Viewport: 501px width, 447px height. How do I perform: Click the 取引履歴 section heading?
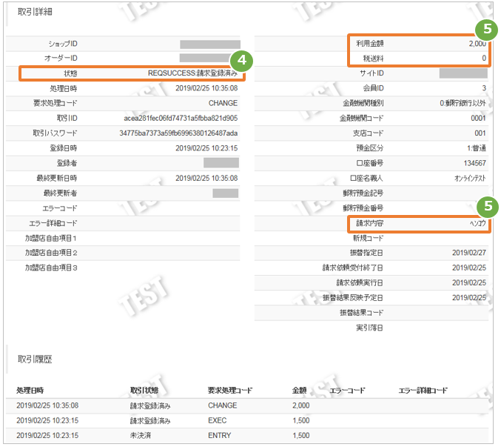pyautogui.click(x=35, y=360)
